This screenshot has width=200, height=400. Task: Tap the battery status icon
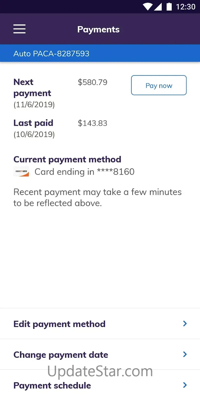(169, 7)
